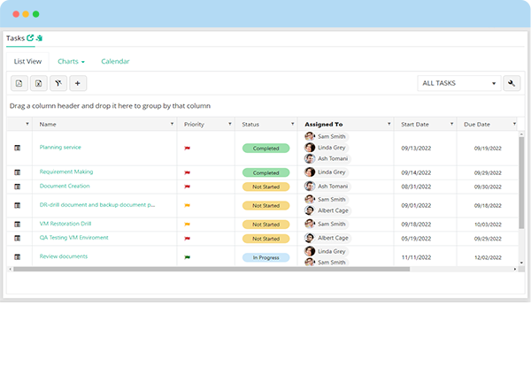
Task: Click red priority flag of Document Creation
Action: [187, 187]
